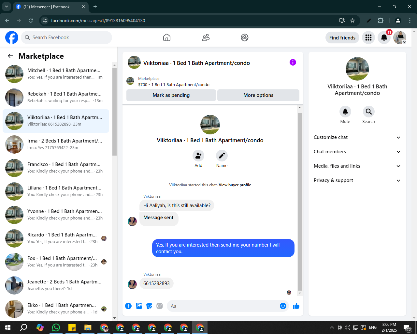Open the Facebook Home icon
The image size is (417, 334).
pos(167,38)
